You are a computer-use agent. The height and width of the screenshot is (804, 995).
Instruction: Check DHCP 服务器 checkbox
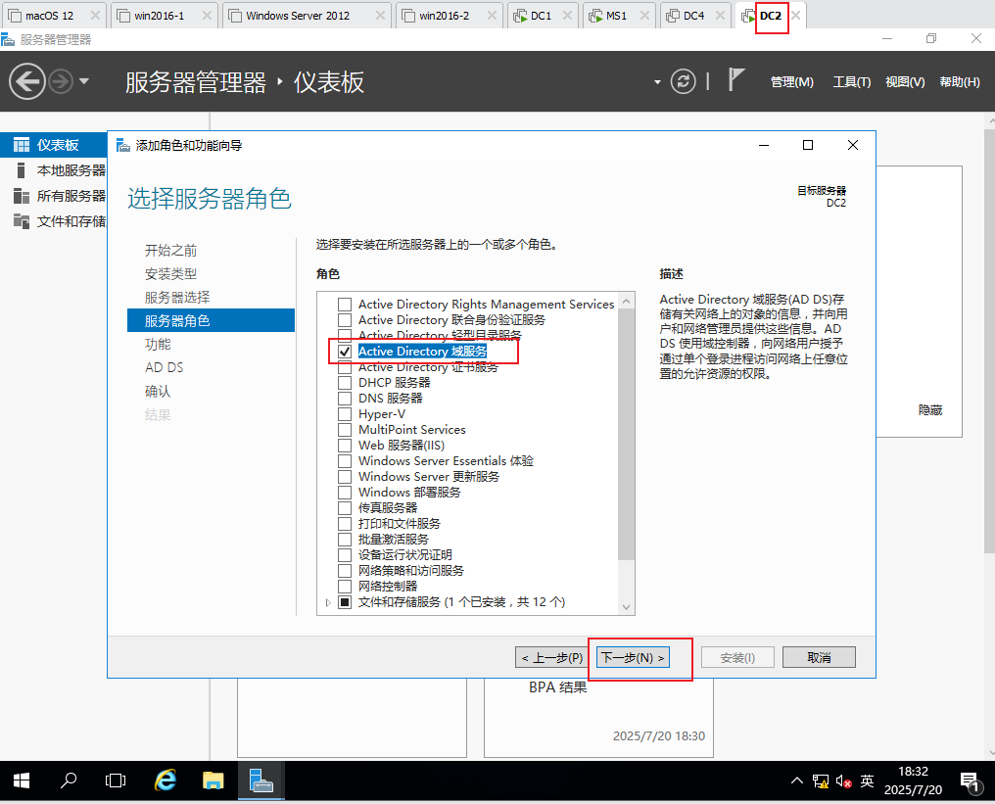point(345,383)
